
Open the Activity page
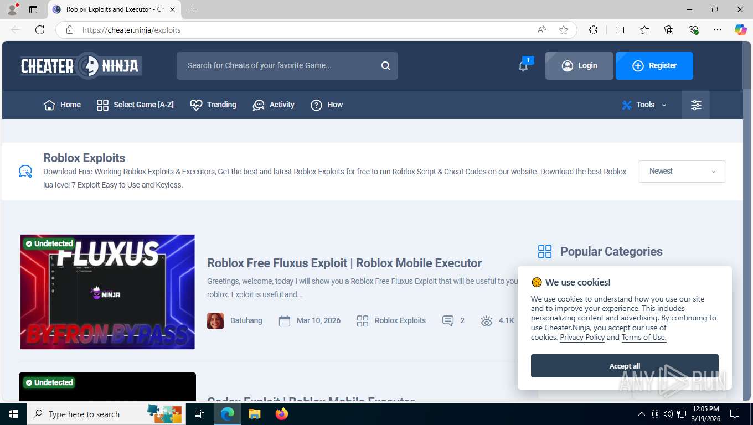[x=274, y=105]
